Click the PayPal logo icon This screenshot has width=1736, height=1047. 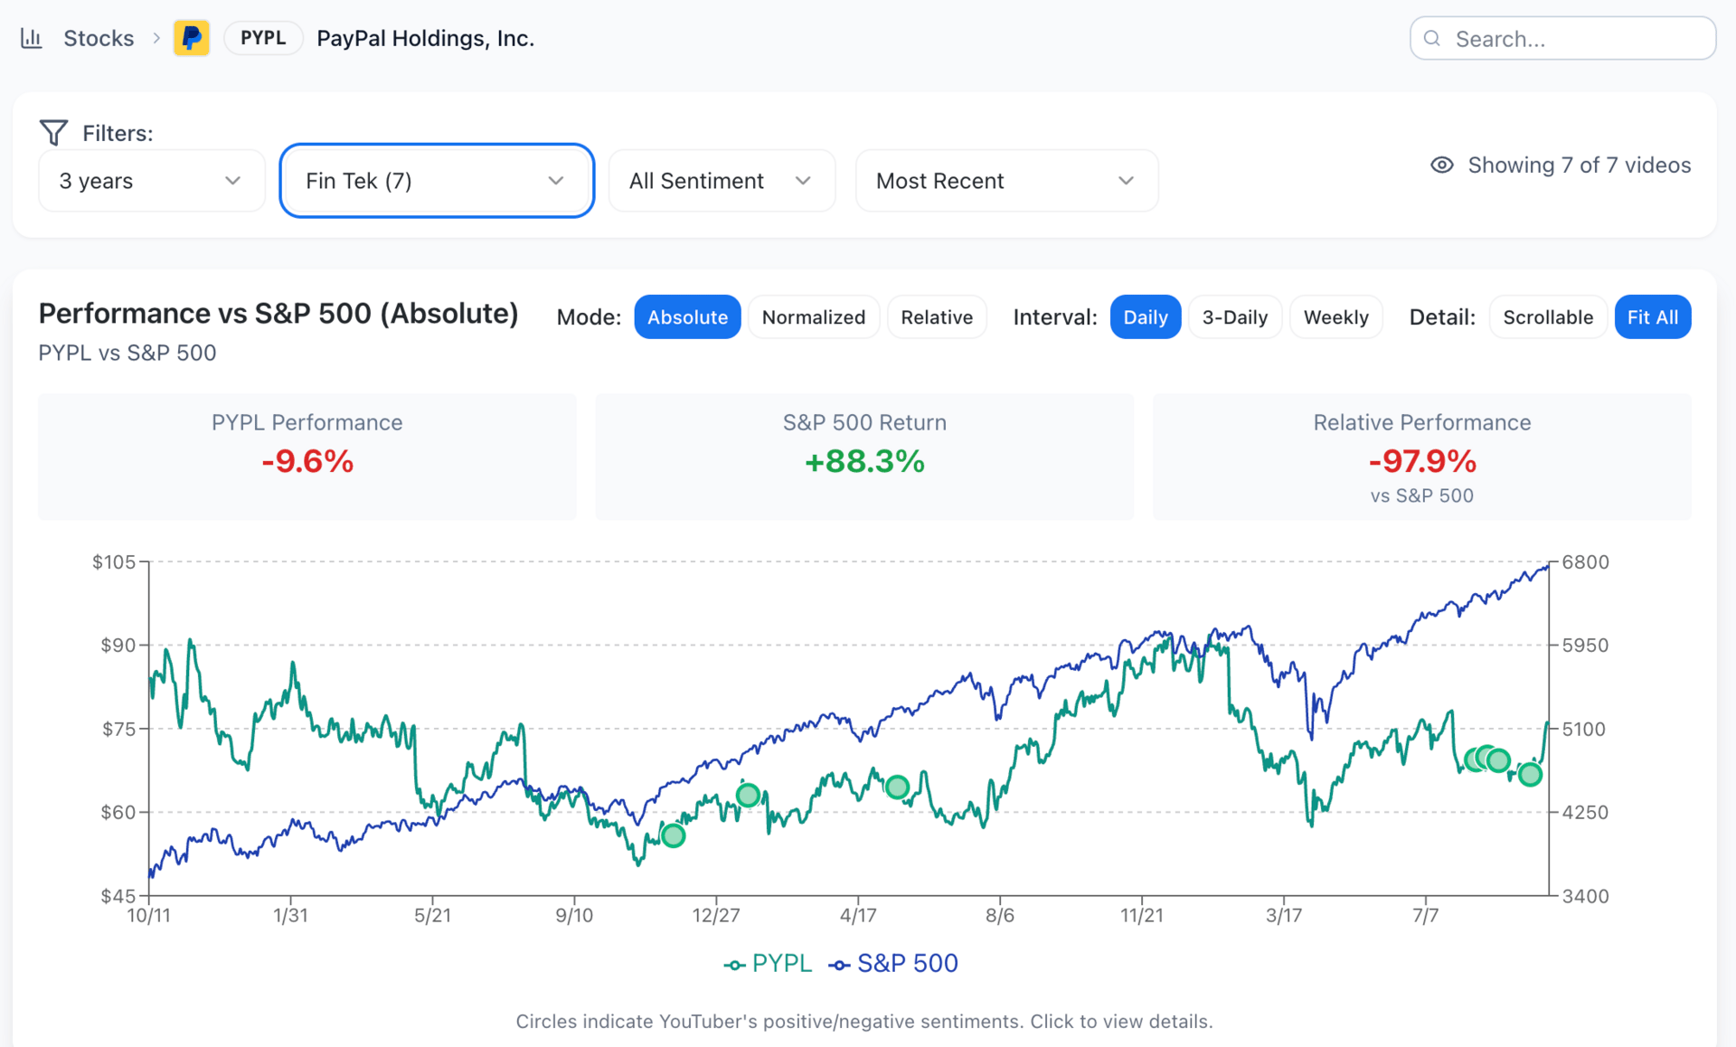click(x=192, y=38)
